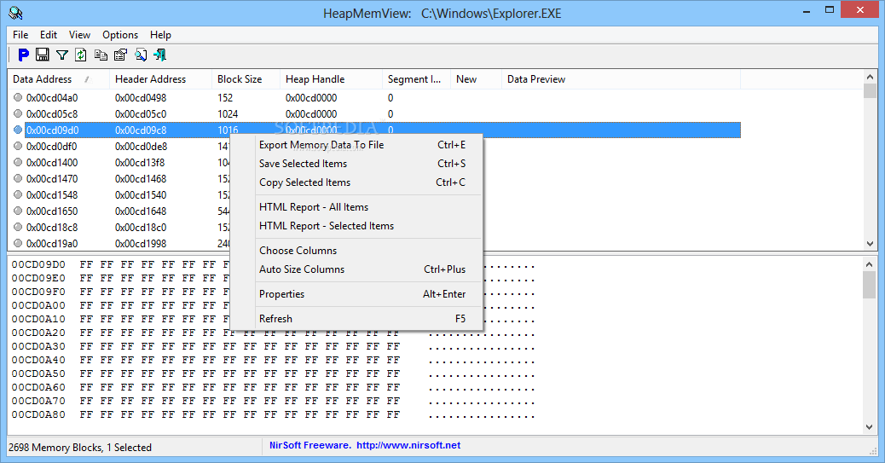Select HTML Report - All Items
The image size is (885, 463).
[x=356, y=207]
